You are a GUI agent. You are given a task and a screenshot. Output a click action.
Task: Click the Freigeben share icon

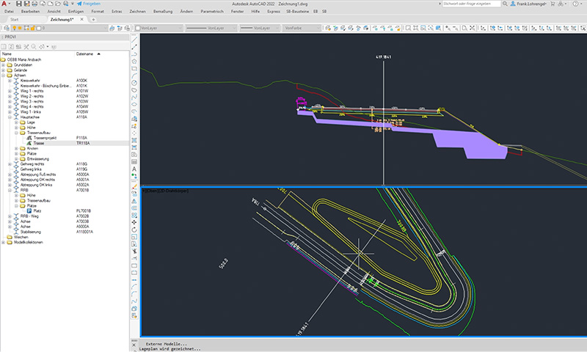[79, 4]
